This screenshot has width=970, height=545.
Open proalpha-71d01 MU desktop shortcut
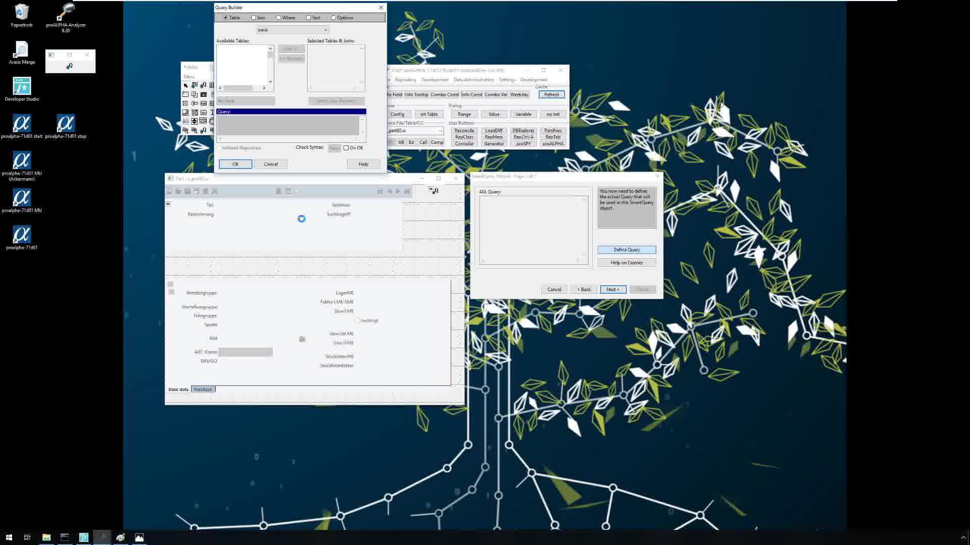click(22, 200)
